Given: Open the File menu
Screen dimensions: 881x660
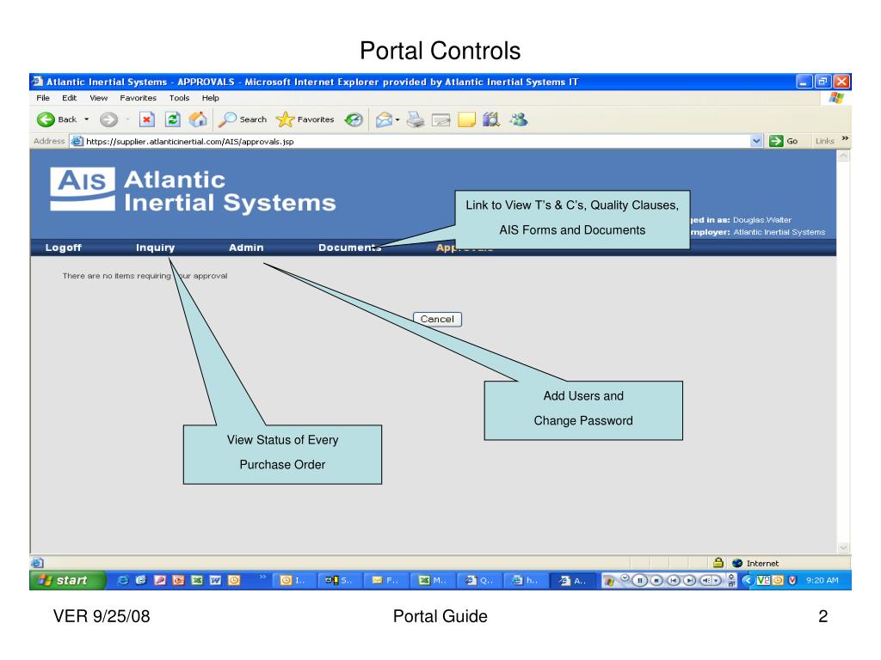Looking at the screenshot, I should pos(43,98).
